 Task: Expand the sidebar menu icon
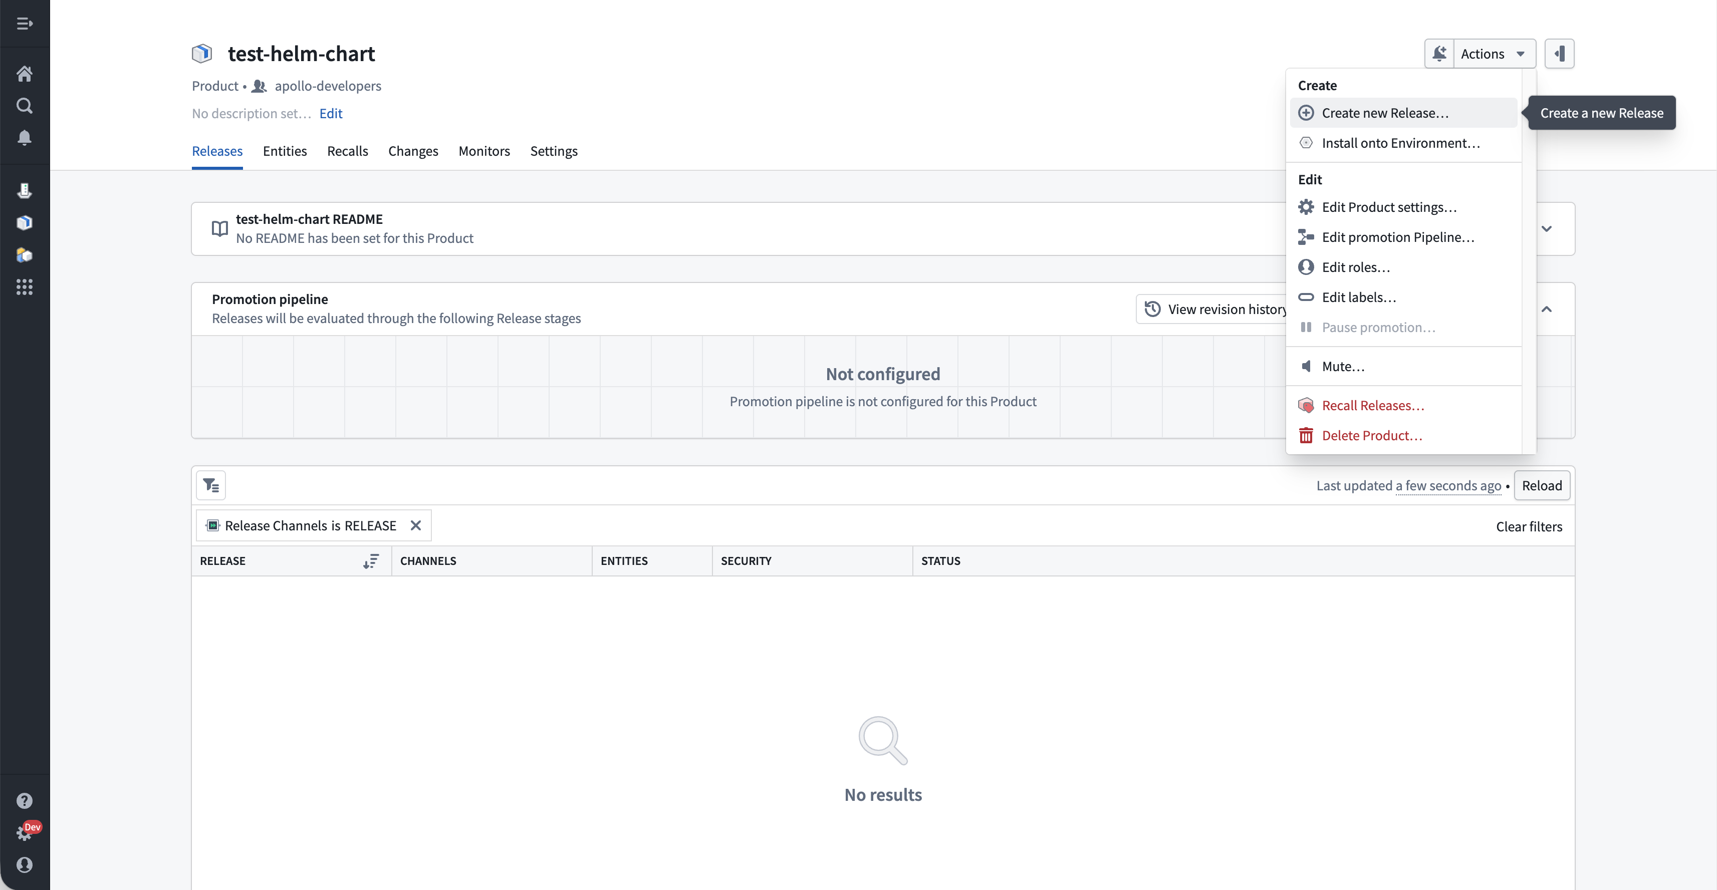[25, 24]
